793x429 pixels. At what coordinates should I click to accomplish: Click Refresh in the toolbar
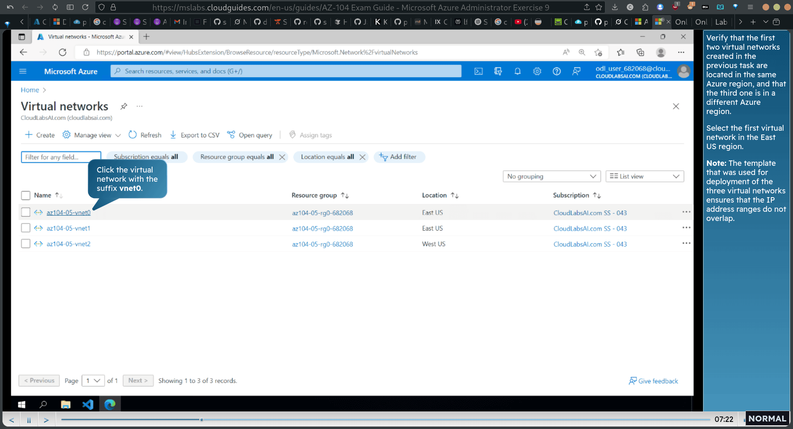pyautogui.click(x=145, y=135)
